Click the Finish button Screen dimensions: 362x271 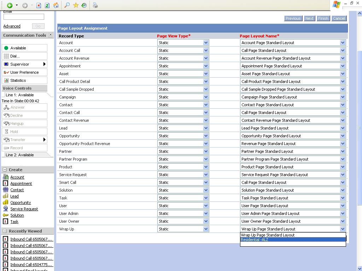[x=323, y=18]
